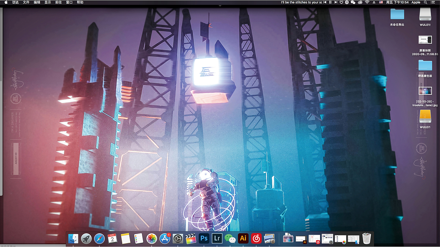The width and height of the screenshot is (440, 247).
Task: Select the [02-10-20] Insolate jpg file
Action: click(x=425, y=96)
